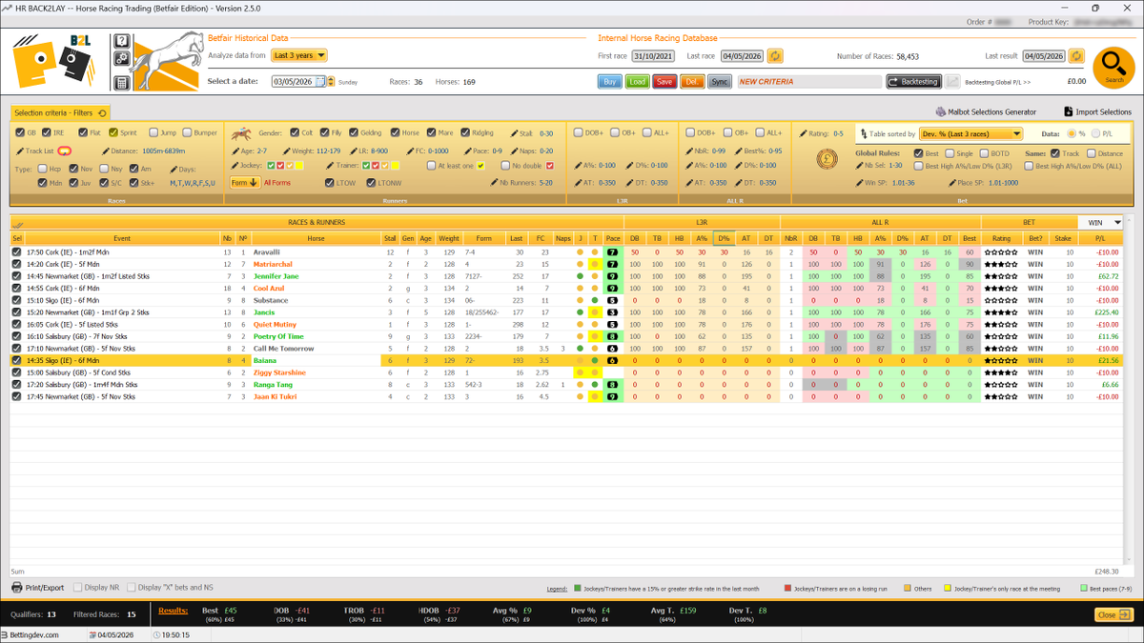
Task: Edit the Age range pencil icon
Action: (x=235, y=151)
